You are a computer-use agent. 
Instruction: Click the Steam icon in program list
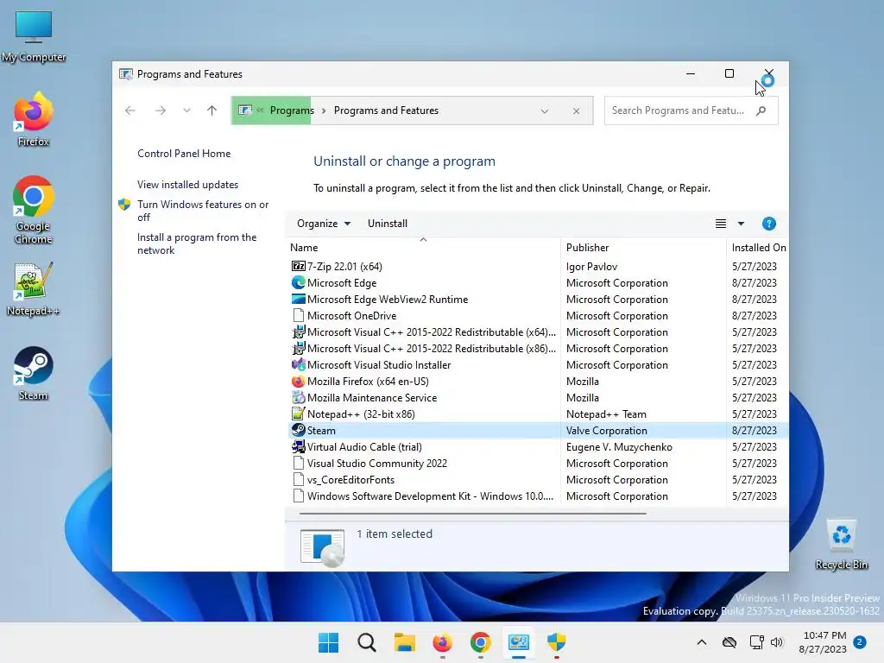(x=298, y=430)
